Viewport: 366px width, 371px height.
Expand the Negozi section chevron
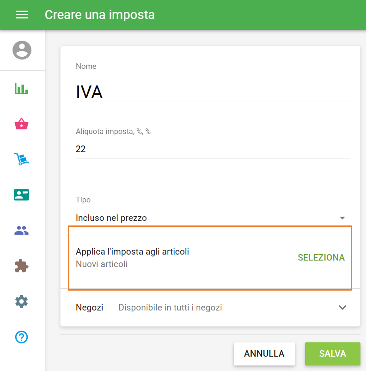(342, 307)
